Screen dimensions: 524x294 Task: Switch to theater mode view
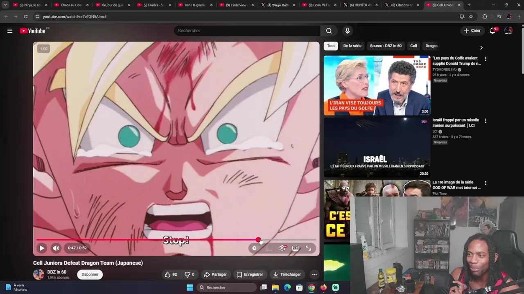295,248
